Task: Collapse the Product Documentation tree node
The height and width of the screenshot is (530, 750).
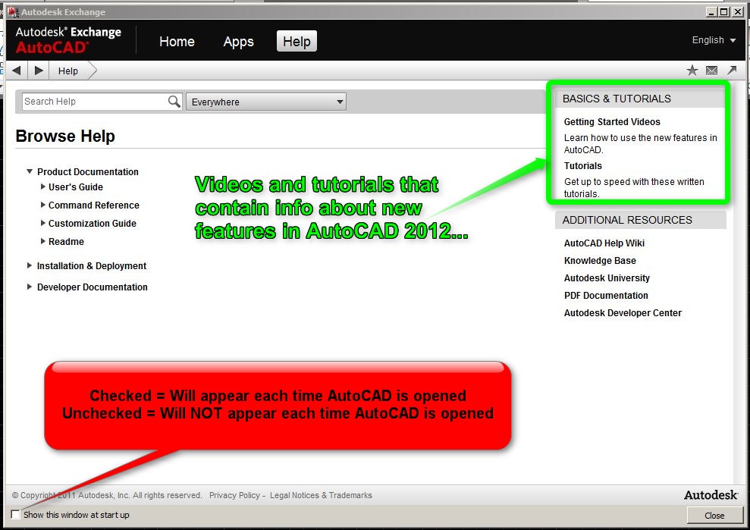Action: (x=30, y=172)
